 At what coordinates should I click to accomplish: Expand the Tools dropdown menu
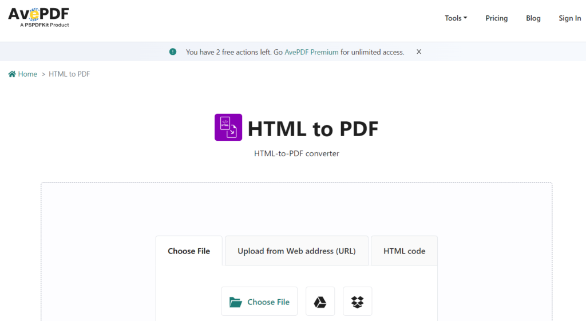pyautogui.click(x=456, y=18)
